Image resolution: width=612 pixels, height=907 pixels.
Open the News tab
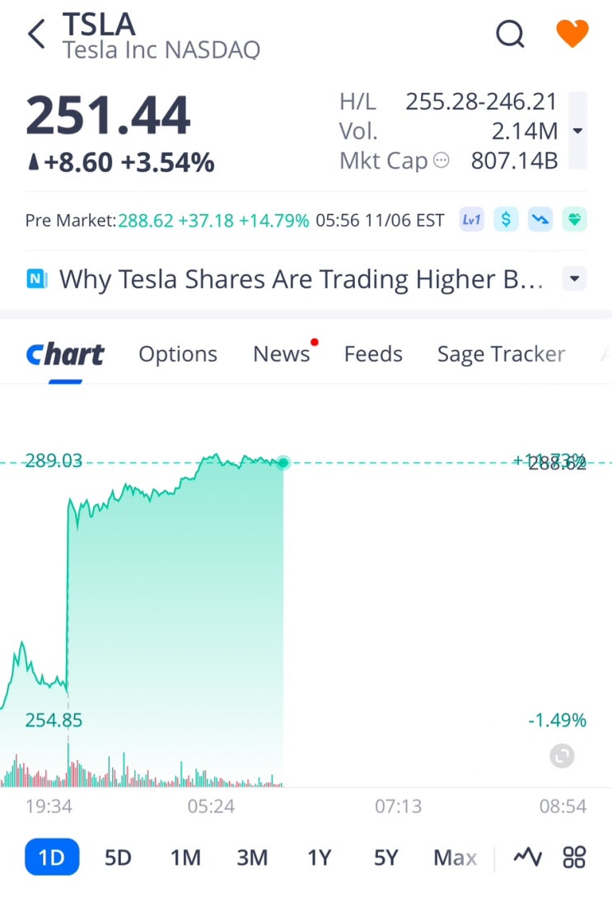(281, 354)
